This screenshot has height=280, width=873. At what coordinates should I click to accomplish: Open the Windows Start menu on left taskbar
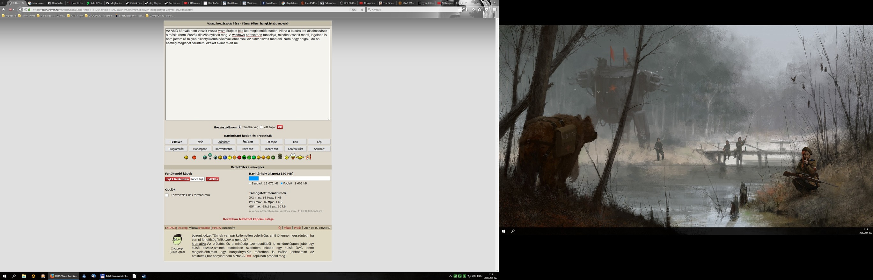(5, 276)
